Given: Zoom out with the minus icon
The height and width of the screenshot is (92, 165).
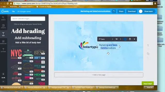Looking at the screenshot, I should tap(3, 82).
